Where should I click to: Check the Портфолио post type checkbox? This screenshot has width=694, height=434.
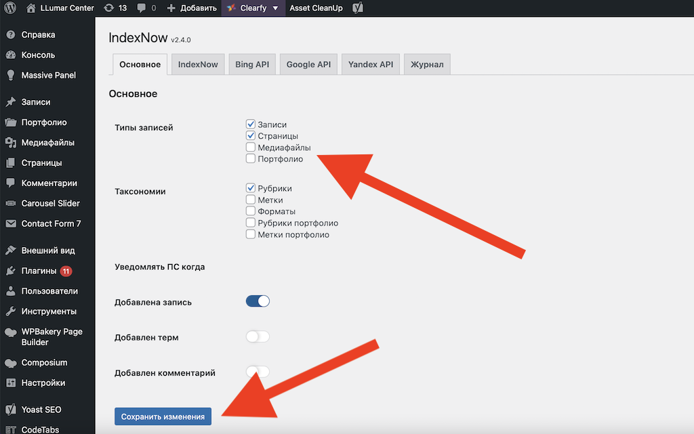[x=251, y=158]
